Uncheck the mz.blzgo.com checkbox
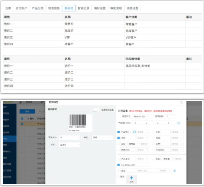The width and height of the screenshot is (204, 187). 118,165
